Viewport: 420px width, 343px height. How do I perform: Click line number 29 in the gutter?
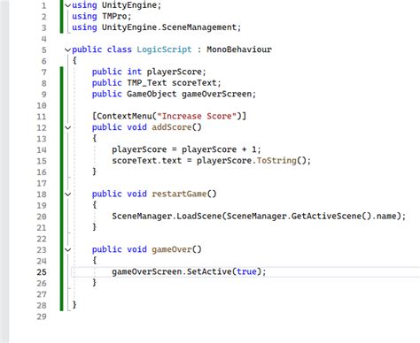tap(42, 316)
